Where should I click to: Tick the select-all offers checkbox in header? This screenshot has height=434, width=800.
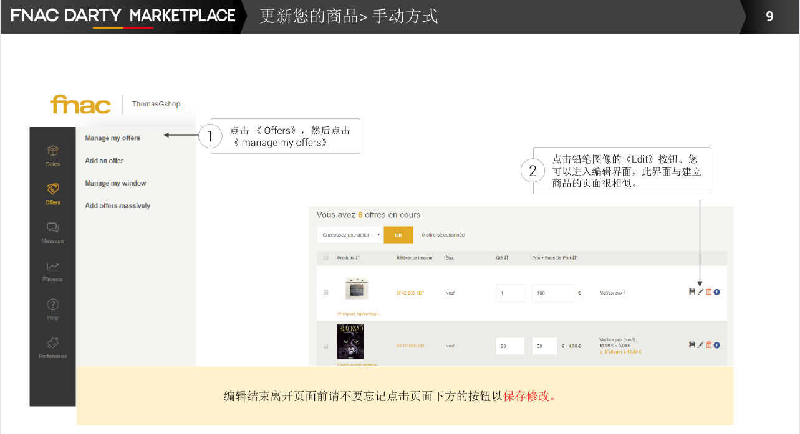click(325, 258)
